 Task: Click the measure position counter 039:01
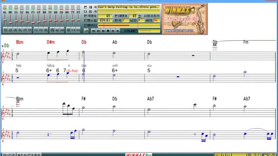coord(105,20)
